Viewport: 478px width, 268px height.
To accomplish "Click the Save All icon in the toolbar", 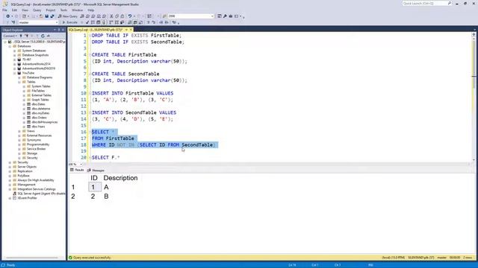I will (x=52, y=16).
